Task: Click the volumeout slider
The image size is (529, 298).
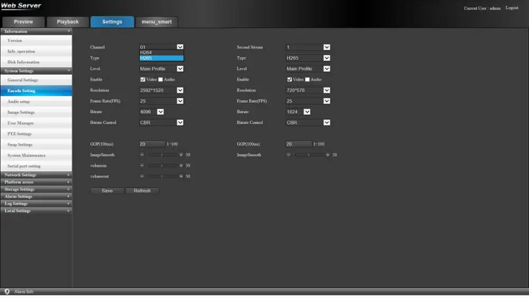Action: pos(162,176)
